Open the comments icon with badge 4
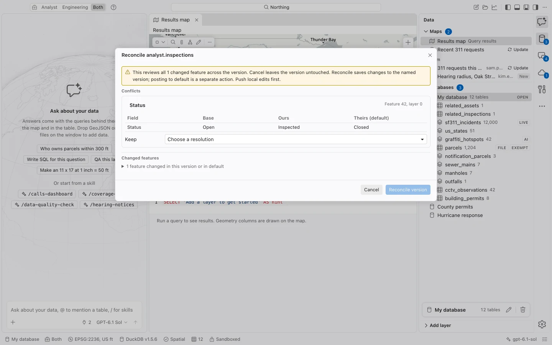The height and width of the screenshot is (345, 552). click(542, 56)
